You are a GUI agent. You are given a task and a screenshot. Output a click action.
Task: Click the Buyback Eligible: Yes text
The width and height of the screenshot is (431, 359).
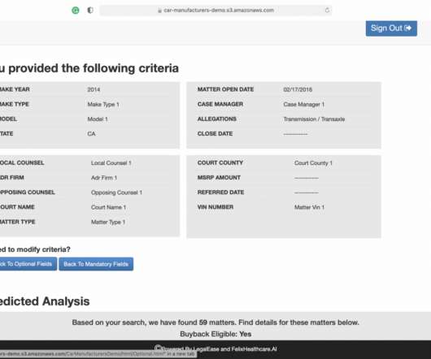click(x=215, y=334)
